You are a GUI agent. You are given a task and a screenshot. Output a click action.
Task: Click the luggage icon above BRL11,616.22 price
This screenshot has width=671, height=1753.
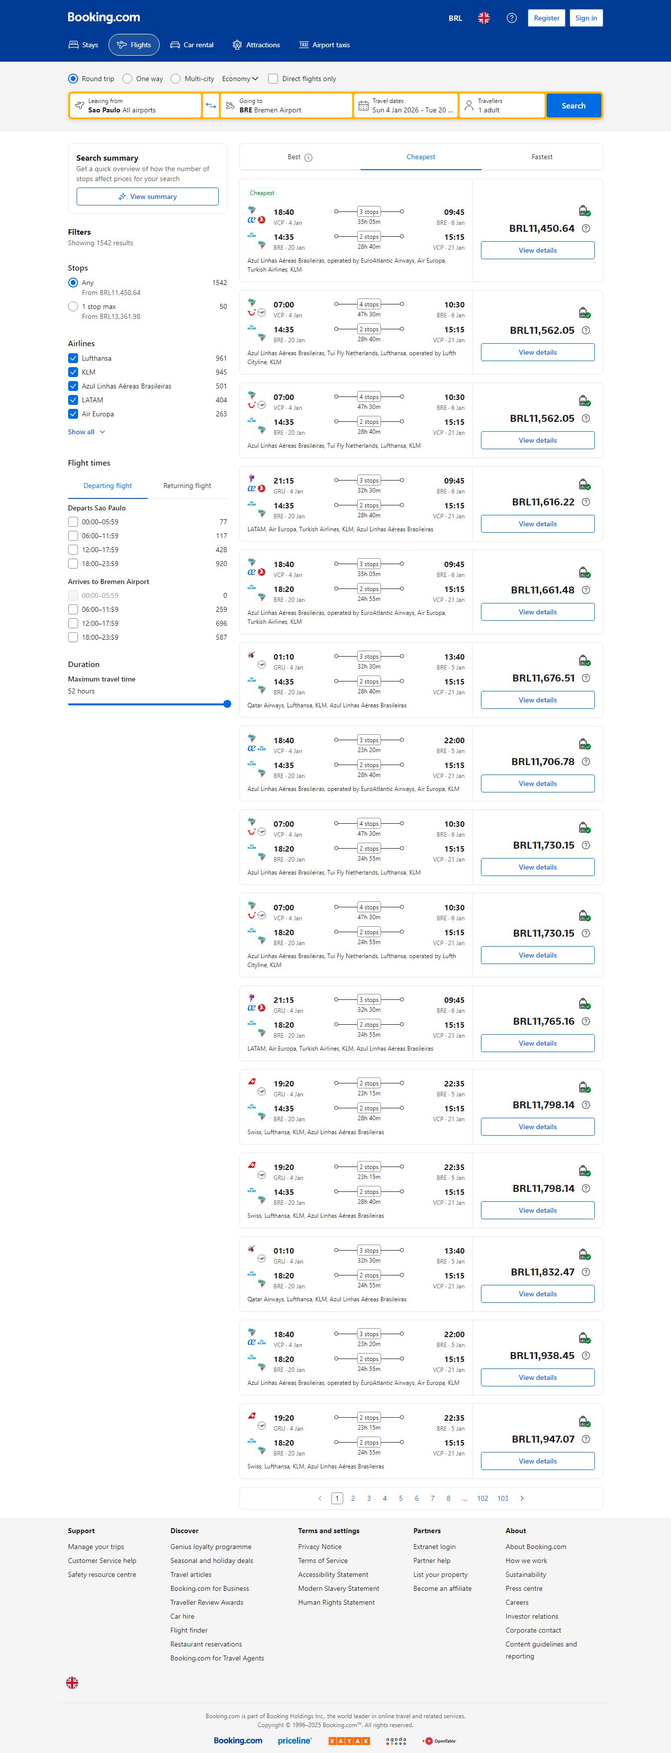pos(584,485)
